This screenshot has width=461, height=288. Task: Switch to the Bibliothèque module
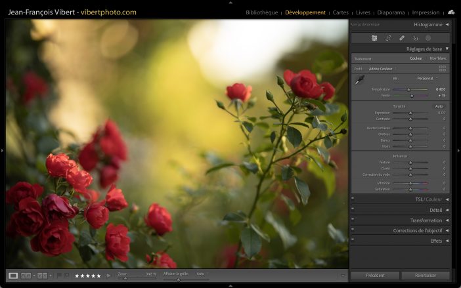(x=262, y=12)
